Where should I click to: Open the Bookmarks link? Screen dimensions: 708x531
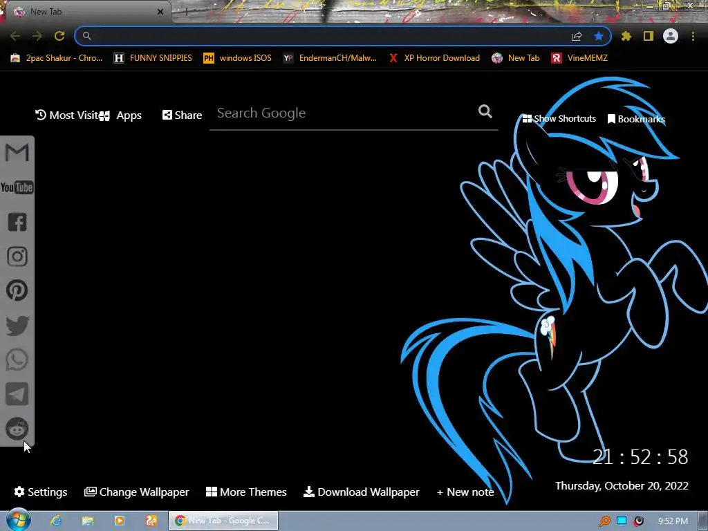pyautogui.click(x=636, y=119)
